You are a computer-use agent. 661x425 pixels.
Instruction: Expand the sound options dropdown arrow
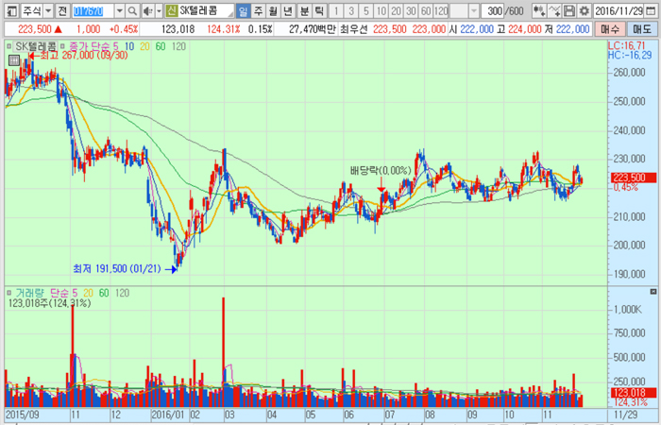coord(158,11)
